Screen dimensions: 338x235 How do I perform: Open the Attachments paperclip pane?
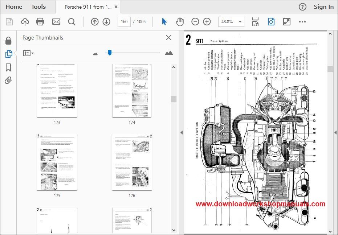point(8,81)
